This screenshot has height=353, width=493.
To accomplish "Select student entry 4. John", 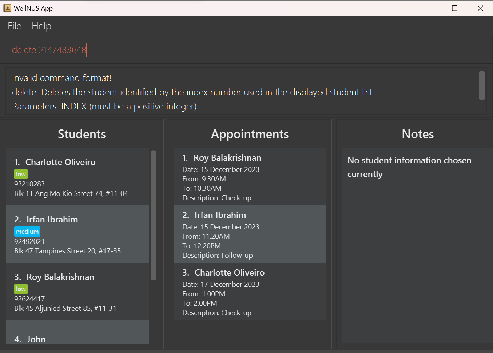I will click(x=77, y=332).
